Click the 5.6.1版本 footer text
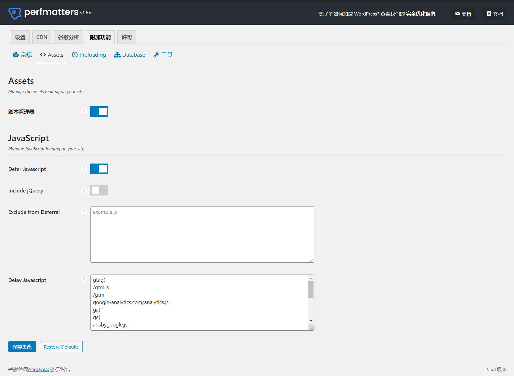This screenshot has width=514, height=376. 496,369
